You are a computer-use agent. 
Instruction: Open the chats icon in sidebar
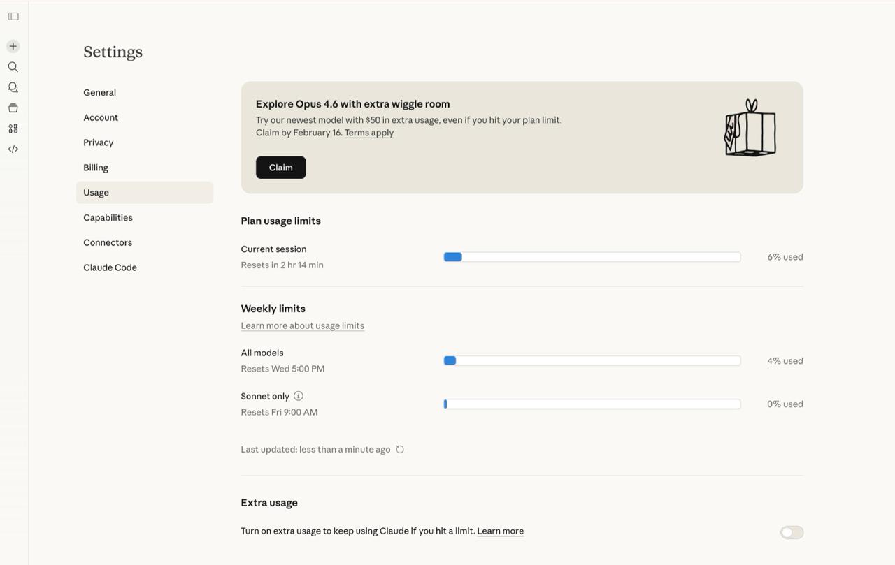coord(13,87)
